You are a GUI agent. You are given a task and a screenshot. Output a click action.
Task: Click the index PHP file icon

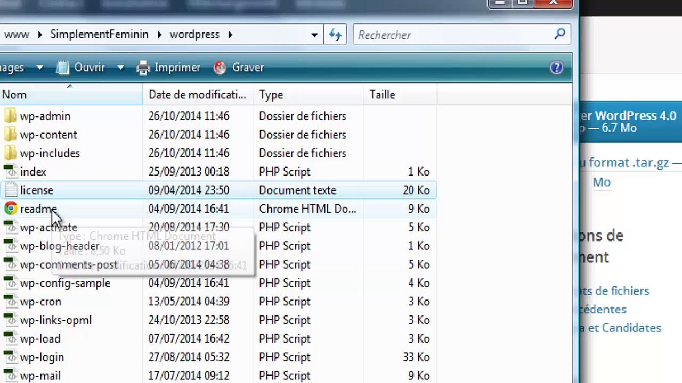(x=10, y=172)
